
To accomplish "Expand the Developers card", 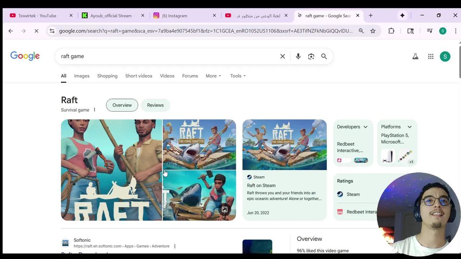I will point(365,127).
